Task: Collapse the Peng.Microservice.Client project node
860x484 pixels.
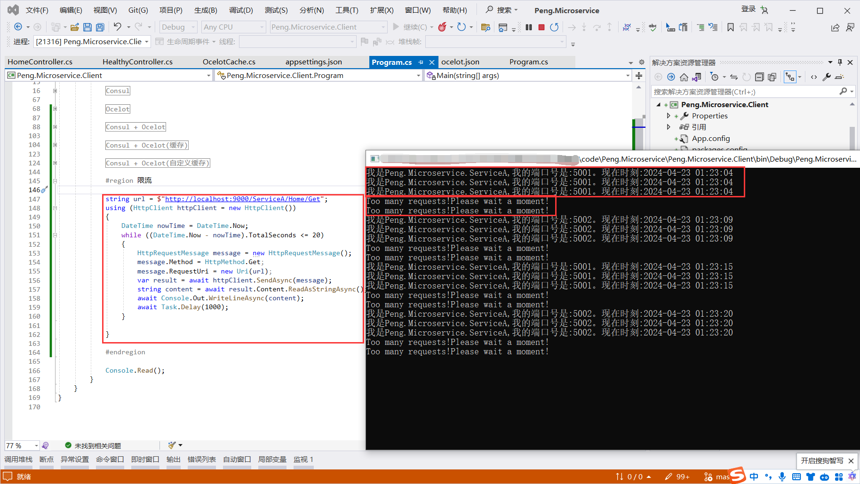Action: [x=659, y=105]
